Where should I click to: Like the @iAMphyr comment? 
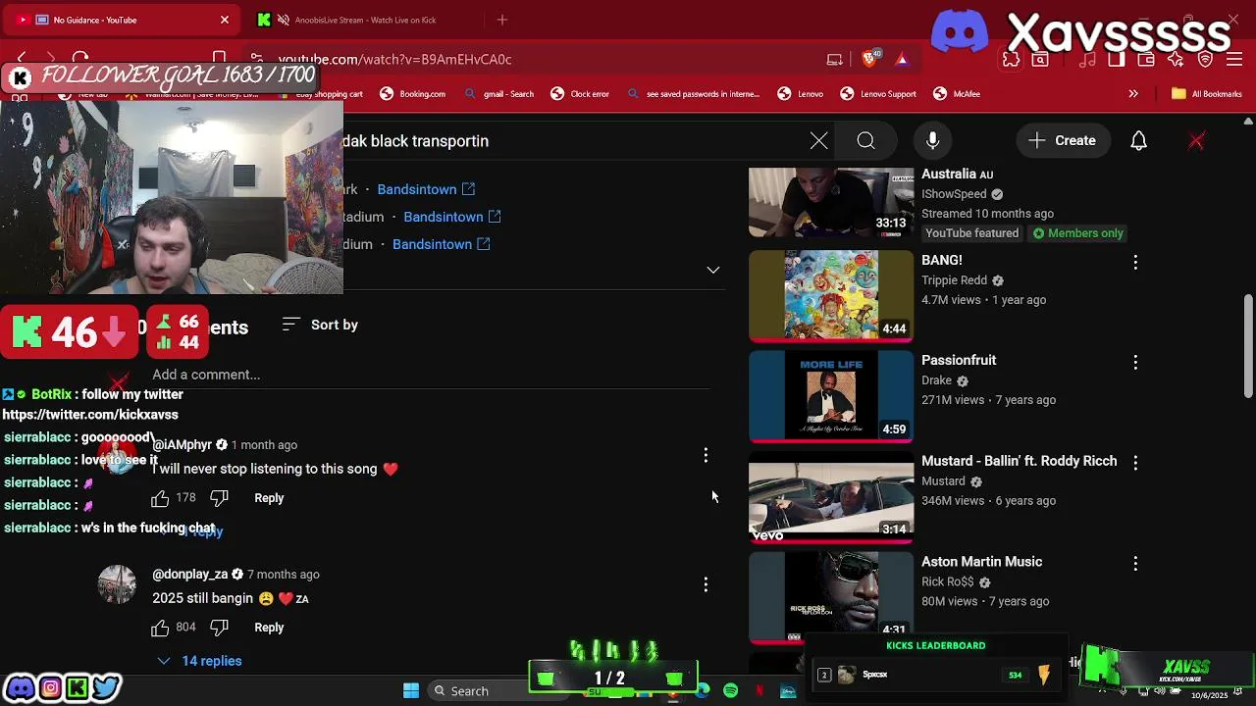(x=160, y=498)
